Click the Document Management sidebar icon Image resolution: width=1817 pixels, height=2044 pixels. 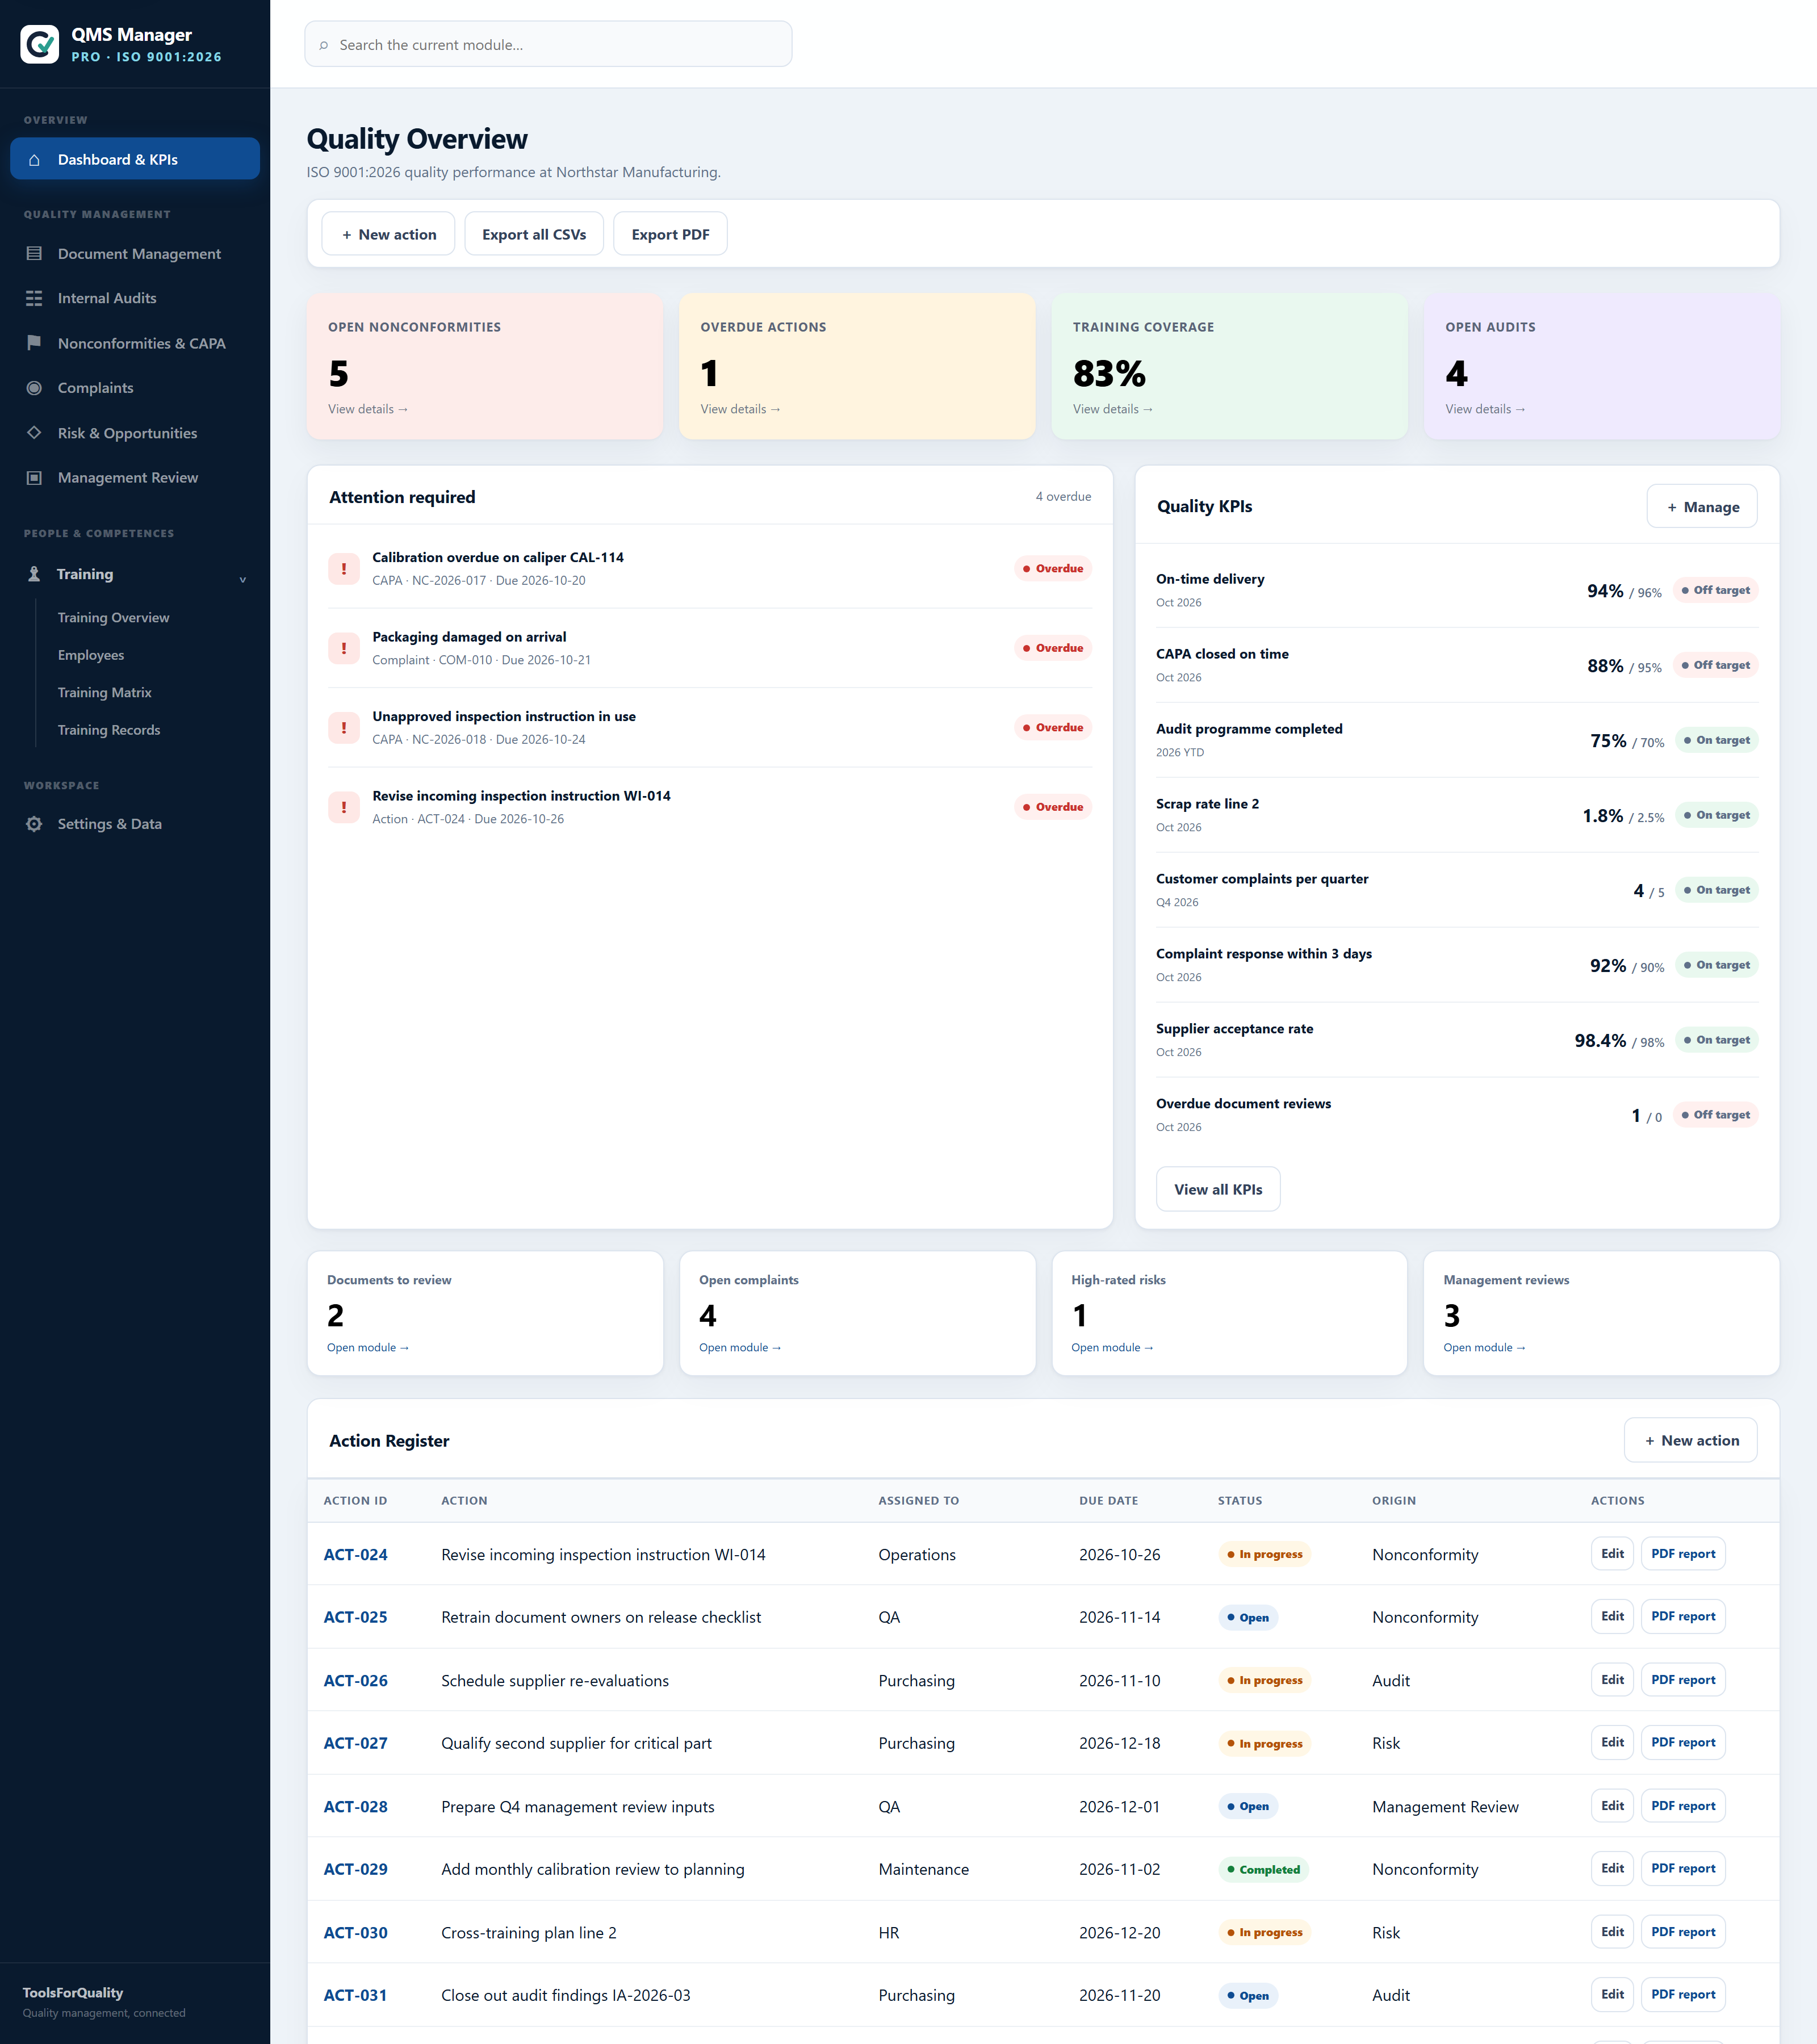[x=34, y=254]
